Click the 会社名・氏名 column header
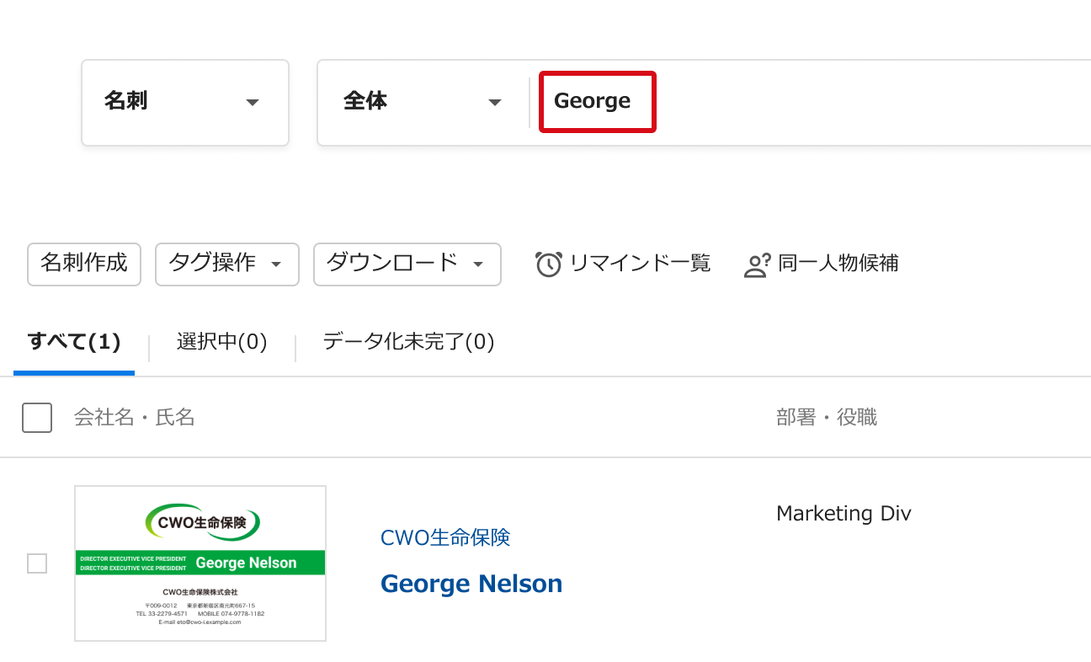1091x662 pixels. [x=135, y=418]
